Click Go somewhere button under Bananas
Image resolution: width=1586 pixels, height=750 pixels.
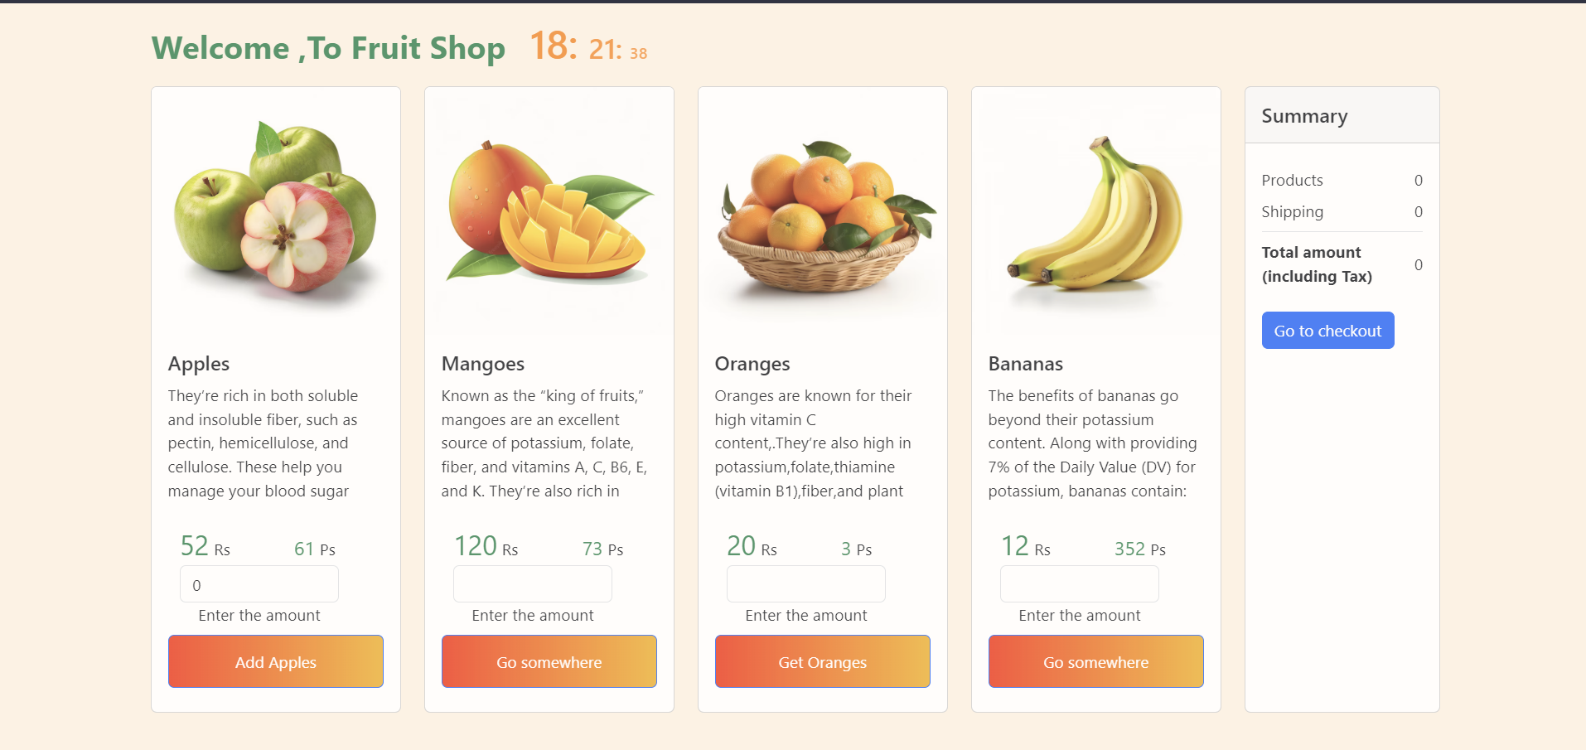coord(1095,661)
